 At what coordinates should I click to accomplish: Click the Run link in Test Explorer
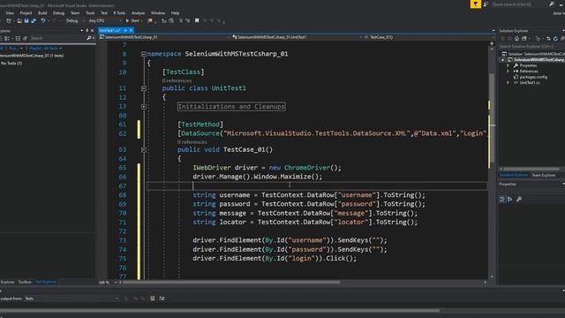coord(13,49)
